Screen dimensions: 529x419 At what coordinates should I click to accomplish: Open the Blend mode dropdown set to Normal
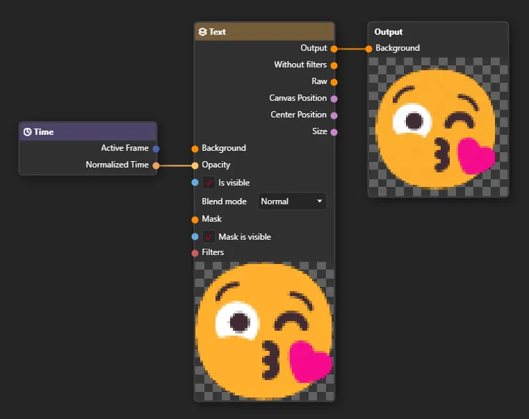click(292, 202)
